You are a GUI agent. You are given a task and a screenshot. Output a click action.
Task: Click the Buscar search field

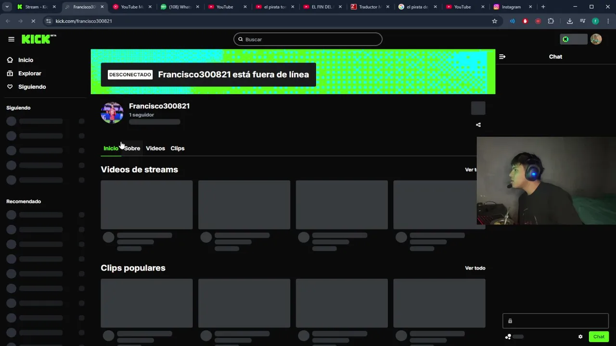coord(308,39)
